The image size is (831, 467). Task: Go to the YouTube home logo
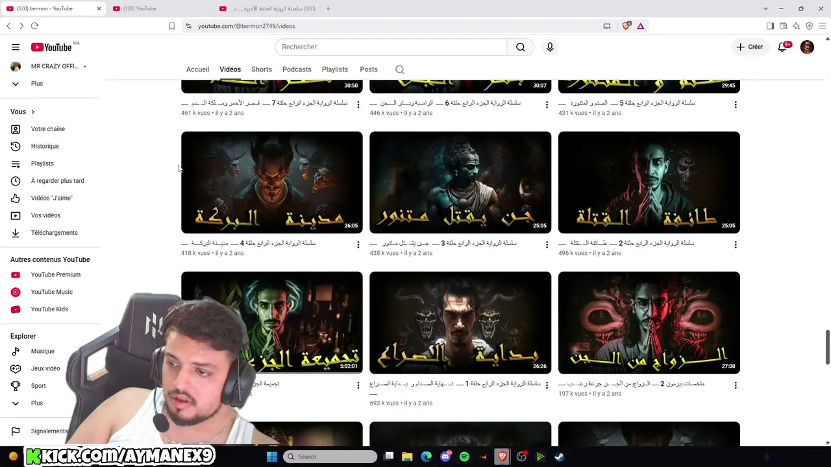51,47
